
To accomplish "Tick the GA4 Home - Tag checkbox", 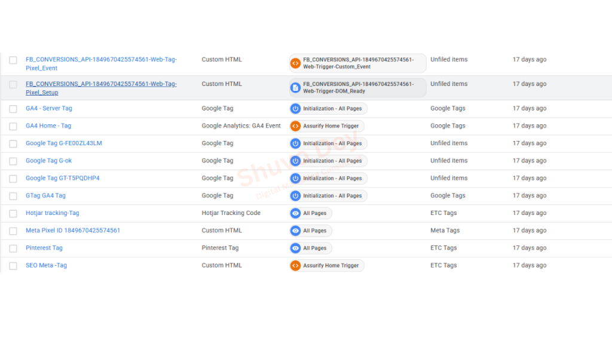I will (x=13, y=127).
